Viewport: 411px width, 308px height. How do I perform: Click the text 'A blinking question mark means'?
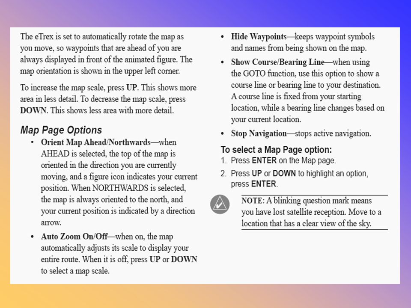pyautogui.click(x=319, y=201)
